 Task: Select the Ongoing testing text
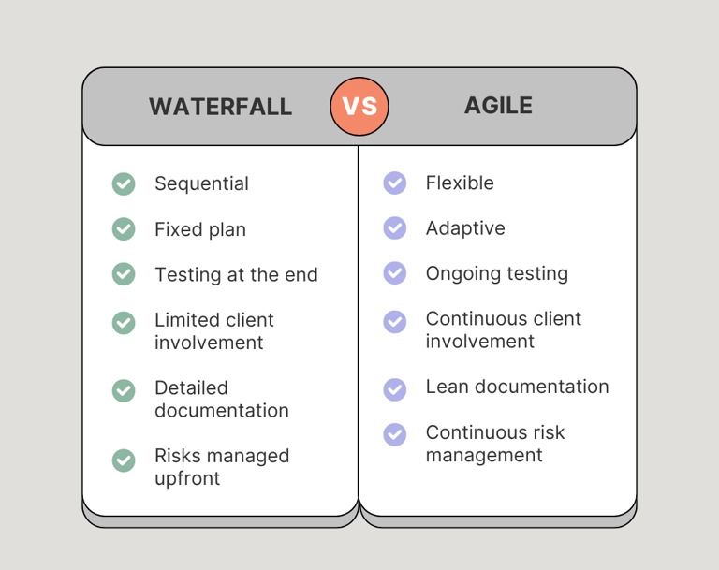click(x=497, y=273)
